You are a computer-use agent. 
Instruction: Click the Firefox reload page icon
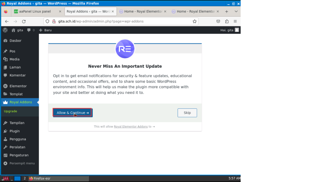click(24, 21)
